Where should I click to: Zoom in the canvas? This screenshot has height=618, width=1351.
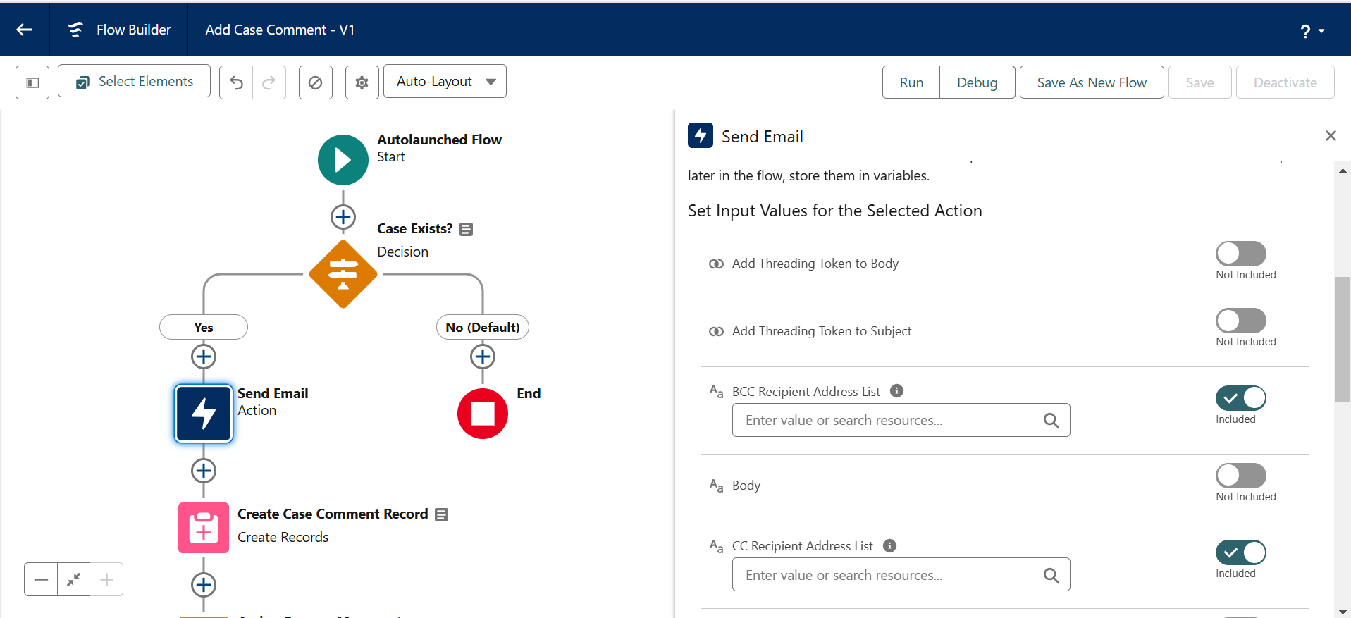(106, 579)
